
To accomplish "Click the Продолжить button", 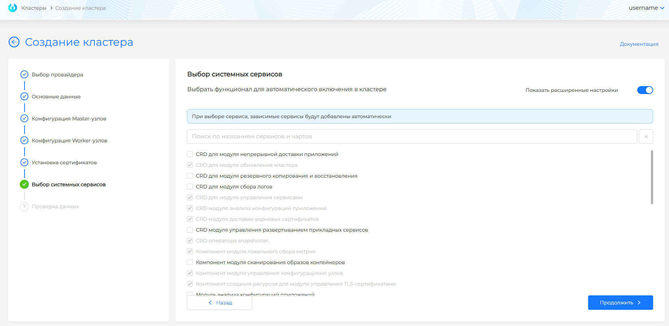I will point(620,303).
